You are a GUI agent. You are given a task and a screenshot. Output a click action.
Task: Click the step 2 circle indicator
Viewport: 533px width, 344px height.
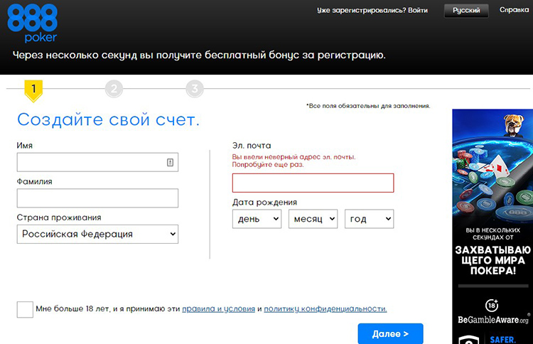114,89
